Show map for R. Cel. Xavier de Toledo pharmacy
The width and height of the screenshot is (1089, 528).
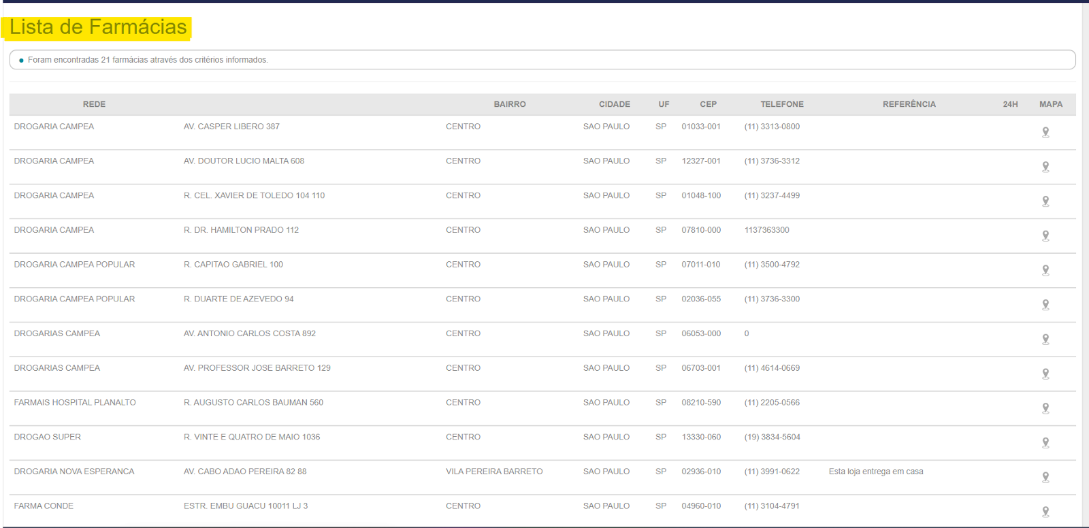(1045, 201)
